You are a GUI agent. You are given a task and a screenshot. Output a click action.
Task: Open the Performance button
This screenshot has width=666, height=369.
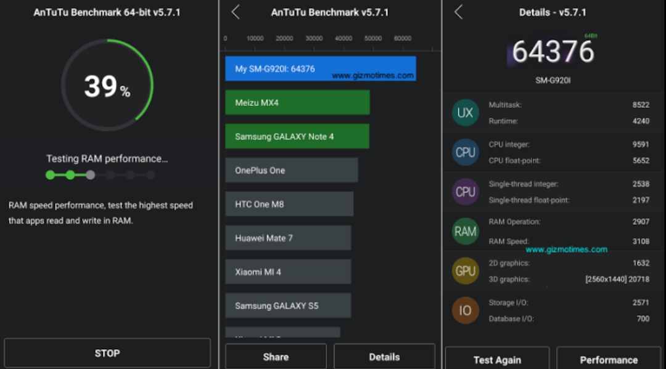pyautogui.click(x=609, y=359)
